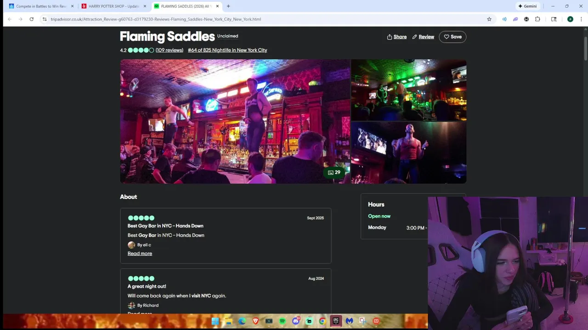Click Richard's reviewer avatar
The height and width of the screenshot is (330, 588).
click(131, 305)
